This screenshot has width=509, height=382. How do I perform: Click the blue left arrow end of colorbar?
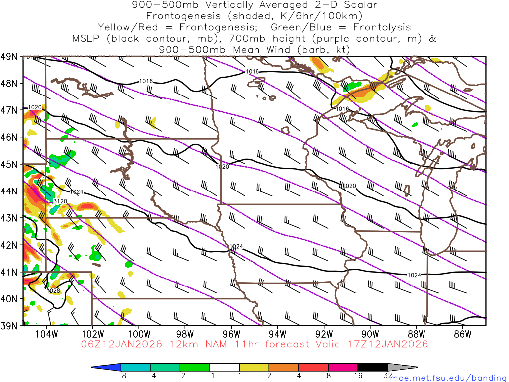[x=107, y=367]
